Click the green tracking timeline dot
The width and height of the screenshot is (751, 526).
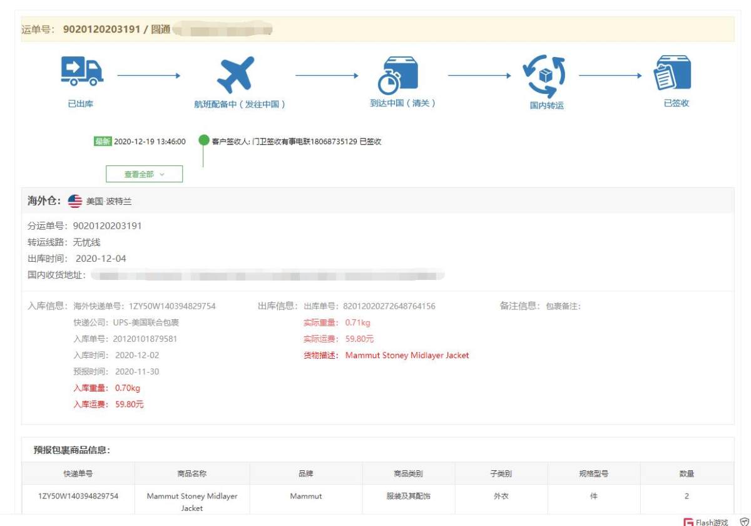(x=203, y=140)
